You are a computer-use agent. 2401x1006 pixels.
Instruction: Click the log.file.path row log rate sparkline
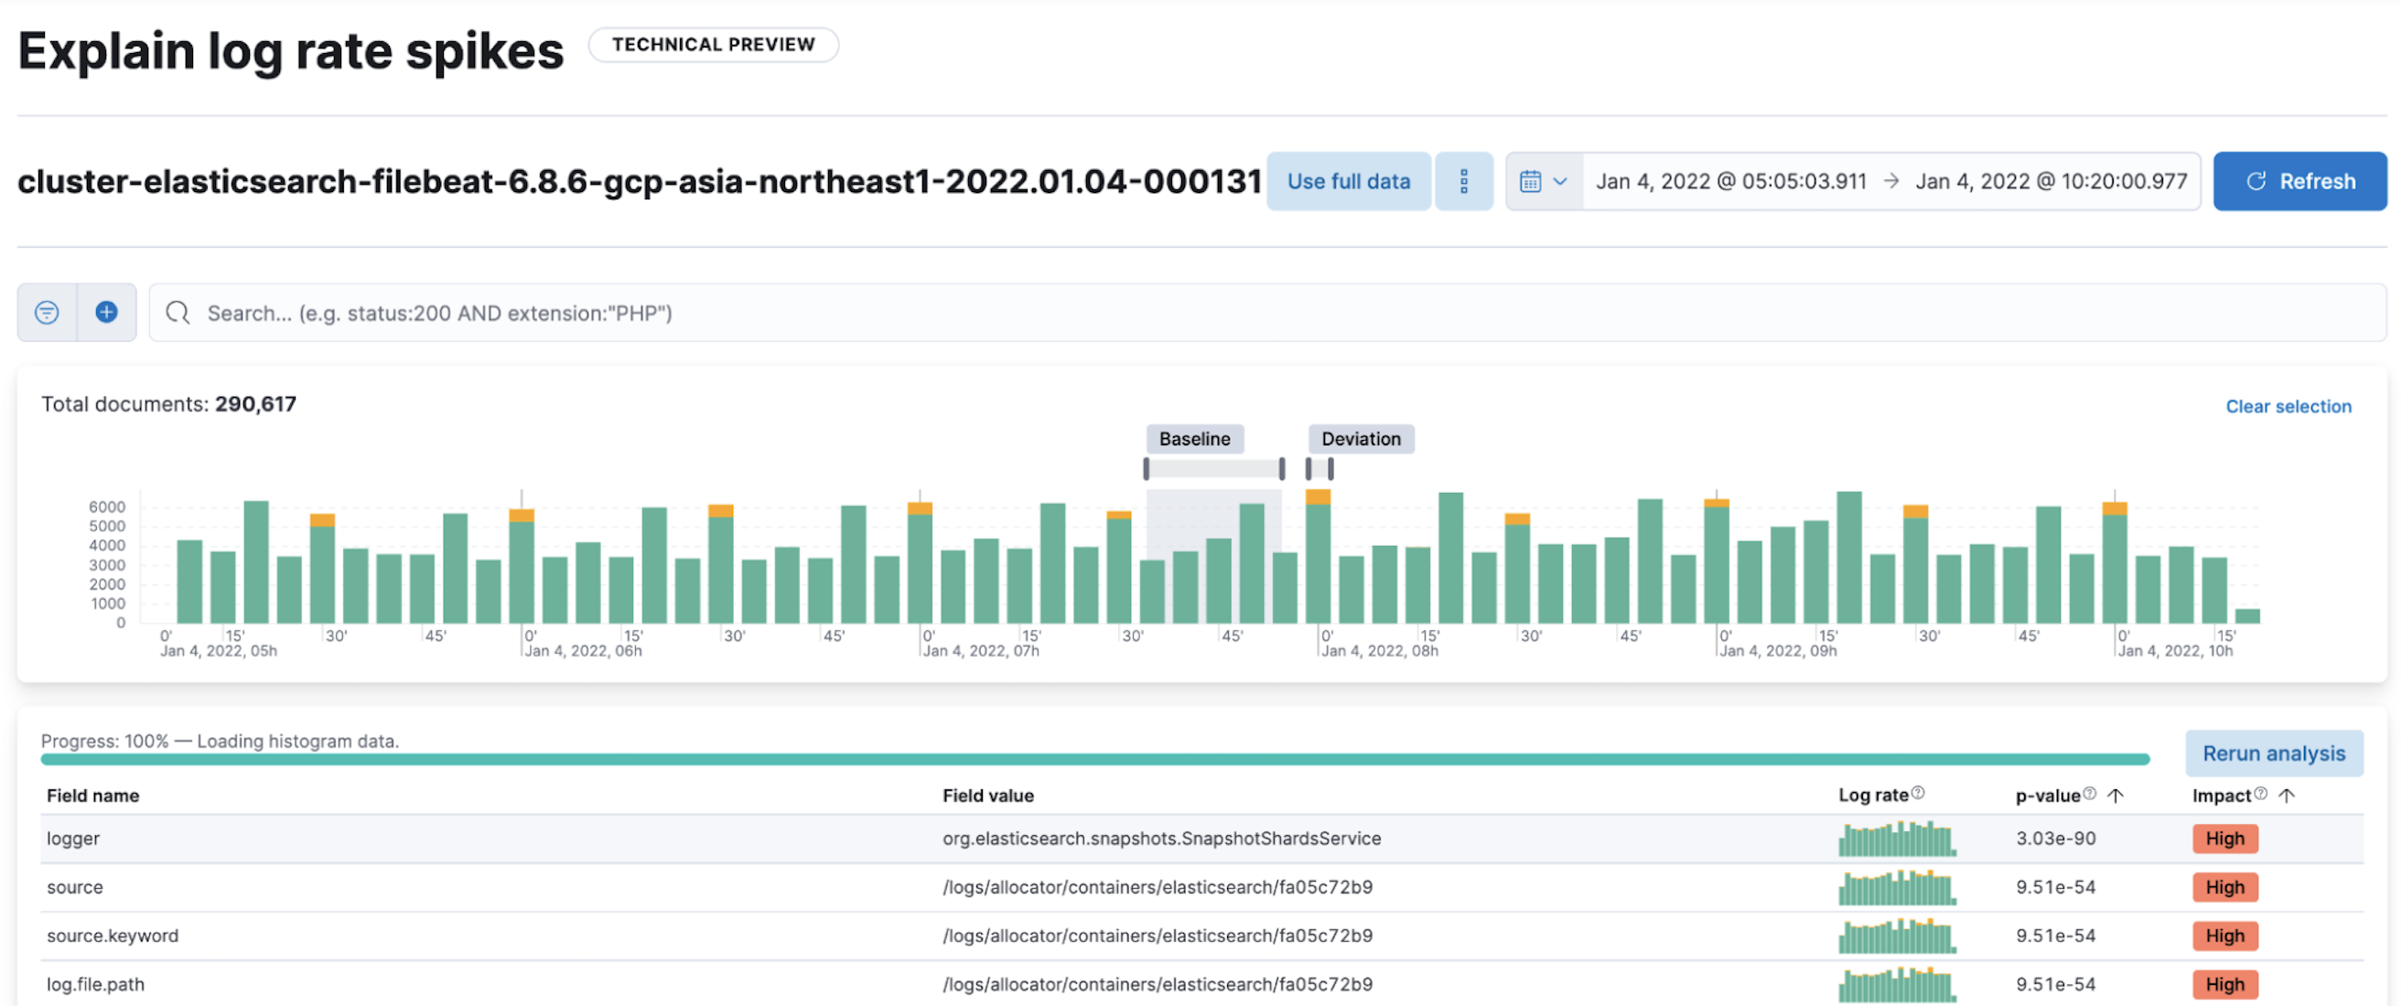tap(1896, 983)
